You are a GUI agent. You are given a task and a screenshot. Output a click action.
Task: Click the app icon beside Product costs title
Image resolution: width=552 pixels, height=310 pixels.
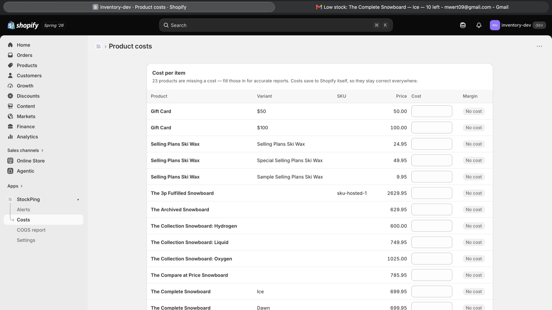(x=99, y=46)
